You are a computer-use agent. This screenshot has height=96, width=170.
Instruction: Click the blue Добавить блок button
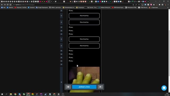84,87
